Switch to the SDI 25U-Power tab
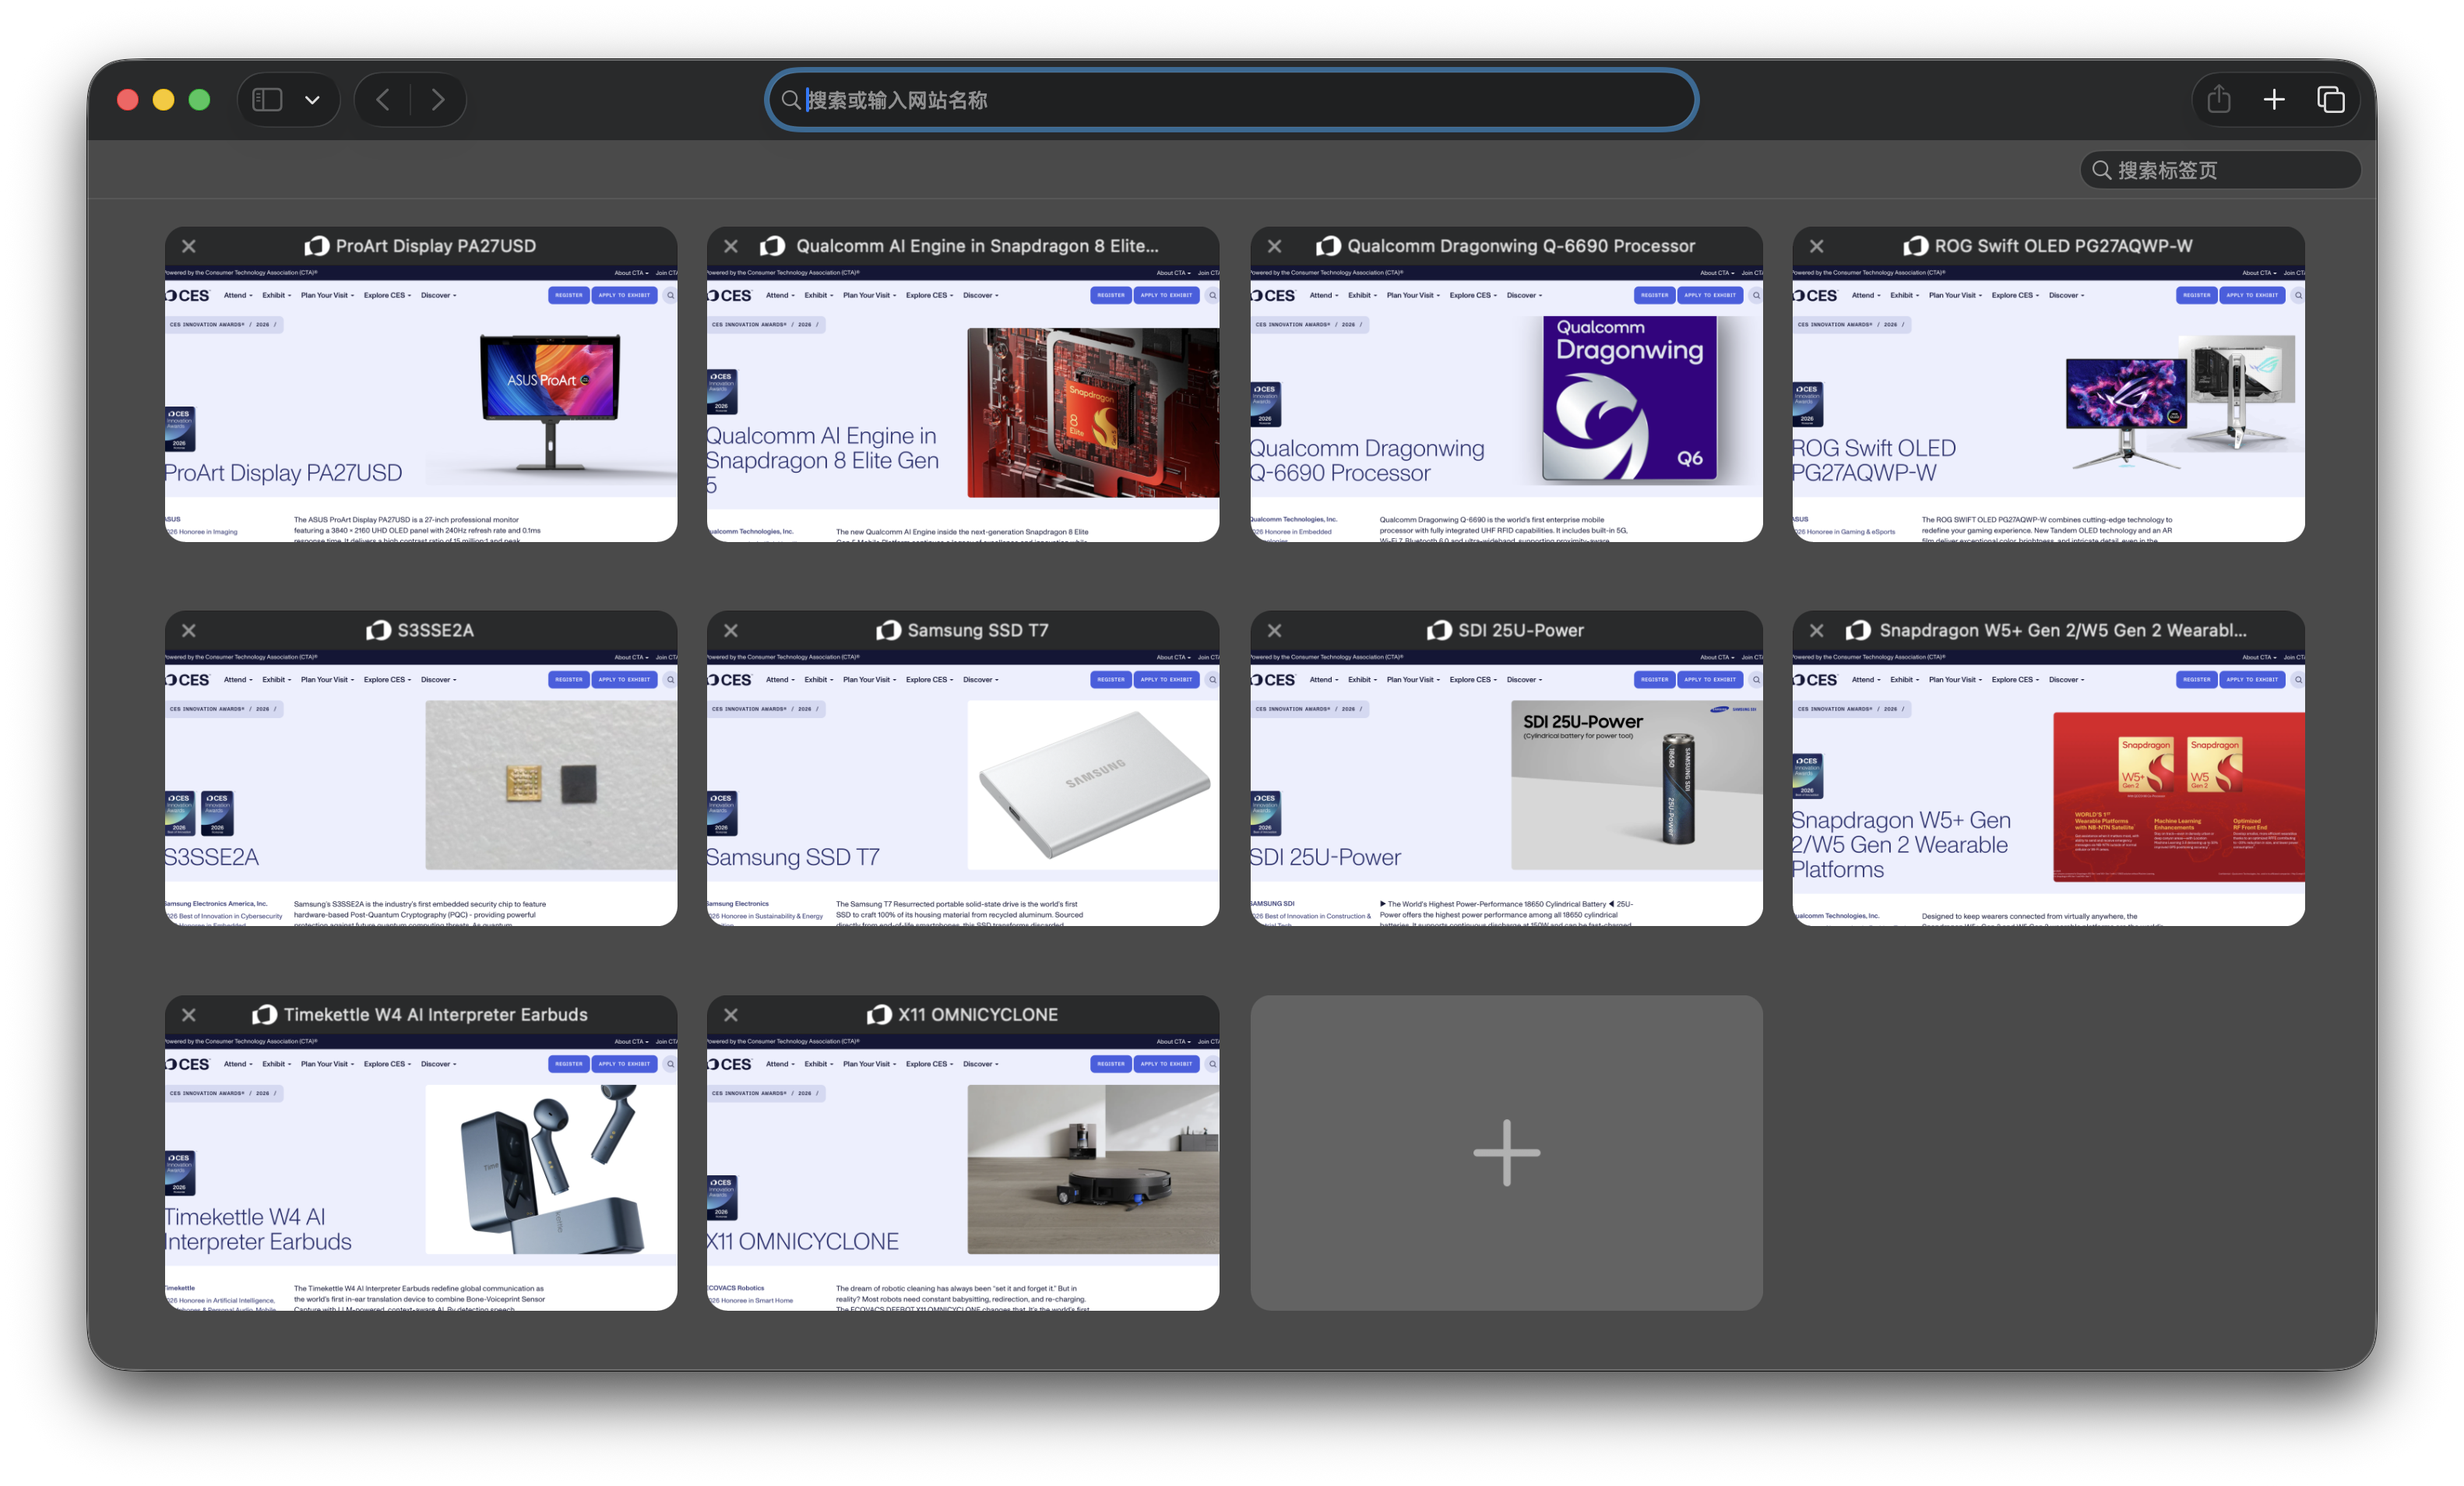 [1505, 785]
